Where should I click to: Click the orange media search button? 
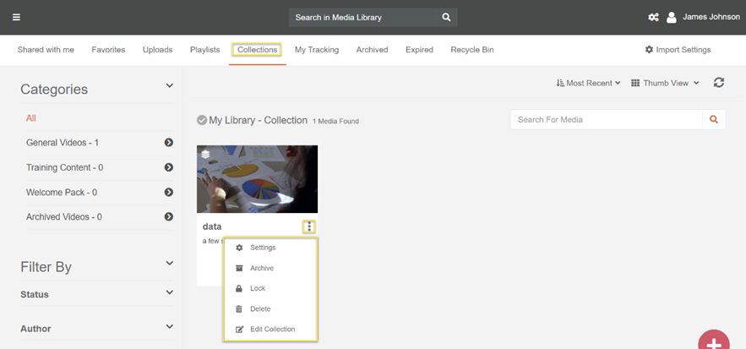pos(714,120)
